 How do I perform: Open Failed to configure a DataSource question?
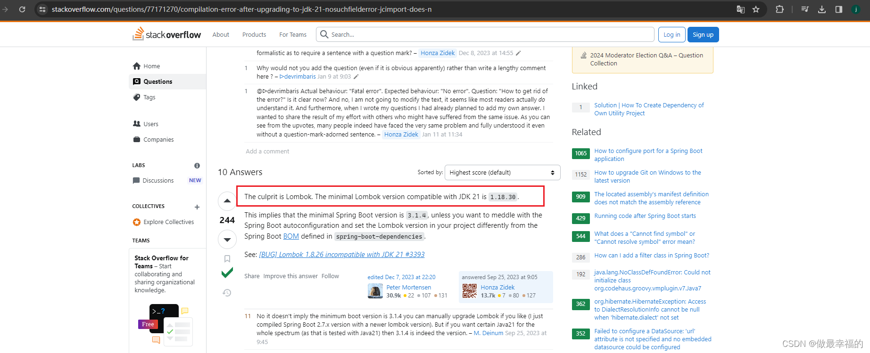pyautogui.click(x=653, y=339)
